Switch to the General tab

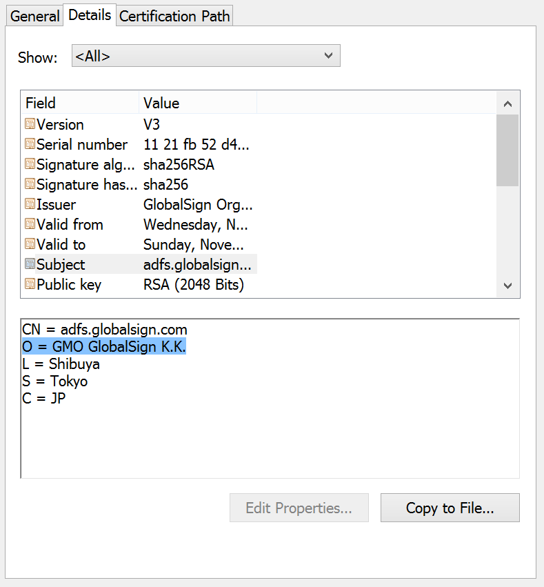pos(35,16)
